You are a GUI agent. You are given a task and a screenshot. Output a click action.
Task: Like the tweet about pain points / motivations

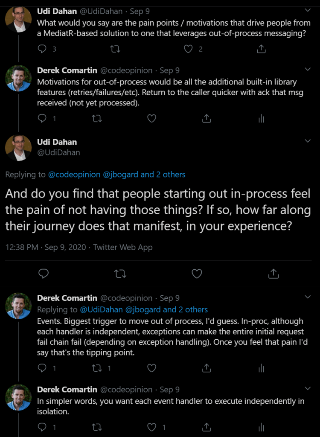click(189, 49)
